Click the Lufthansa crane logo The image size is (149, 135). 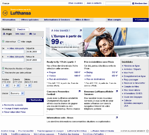pyautogui.click(x=5, y=13)
